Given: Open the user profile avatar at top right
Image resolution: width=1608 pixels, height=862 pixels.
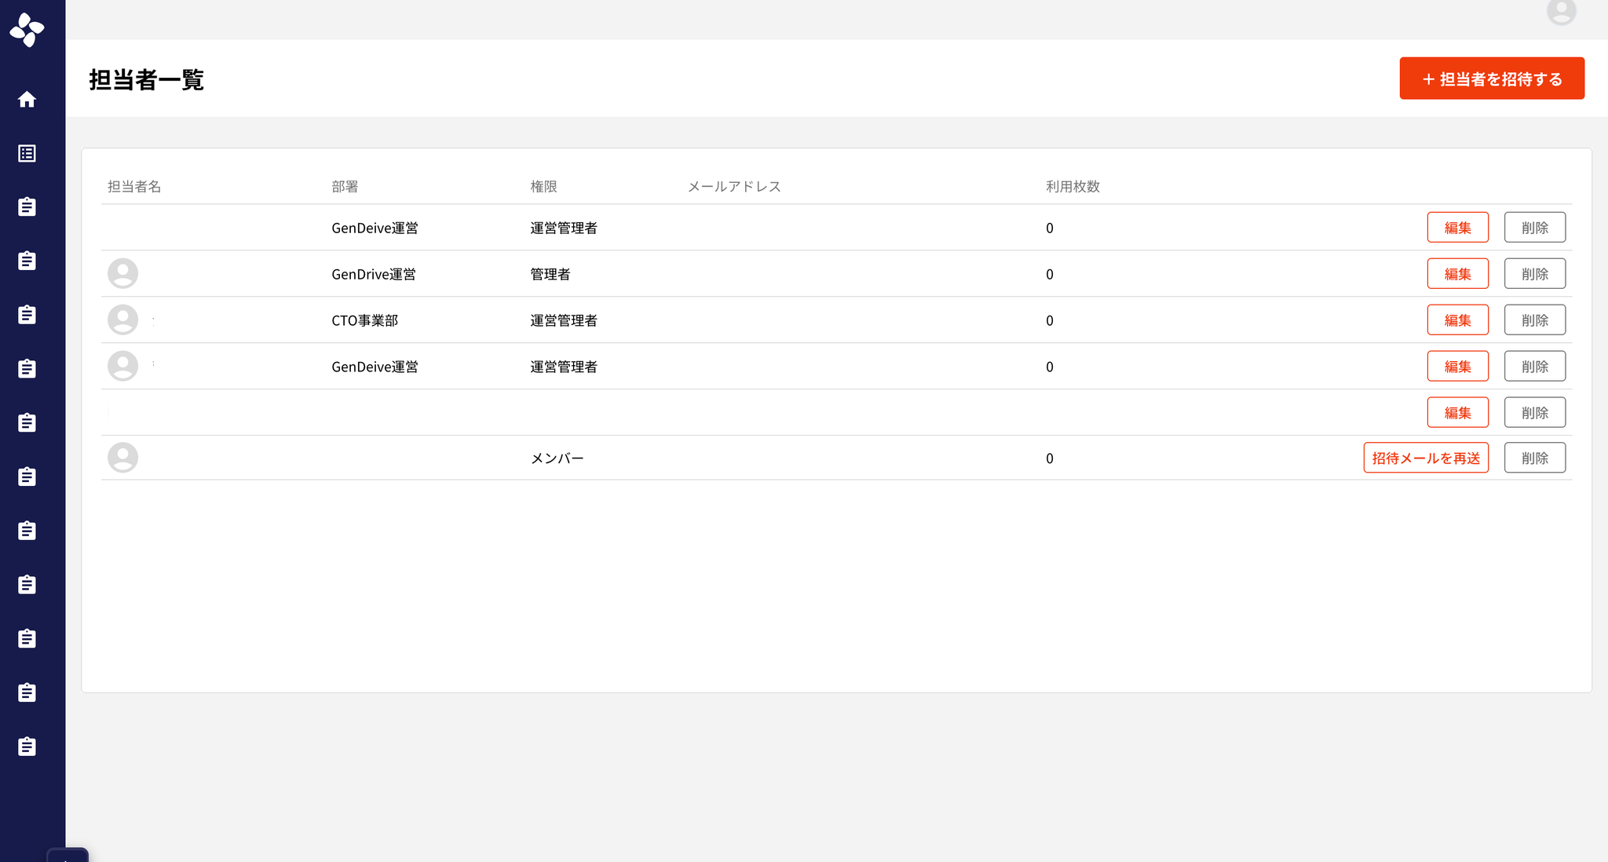Looking at the screenshot, I should coord(1560,11).
